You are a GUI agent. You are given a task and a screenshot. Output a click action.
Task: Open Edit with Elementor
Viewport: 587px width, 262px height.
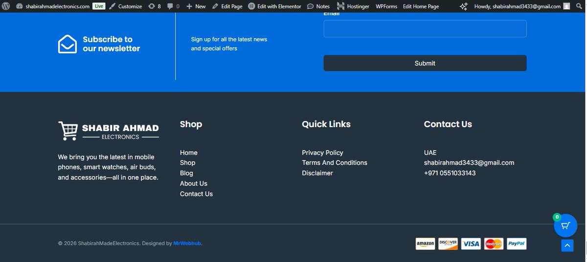click(x=274, y=6)
